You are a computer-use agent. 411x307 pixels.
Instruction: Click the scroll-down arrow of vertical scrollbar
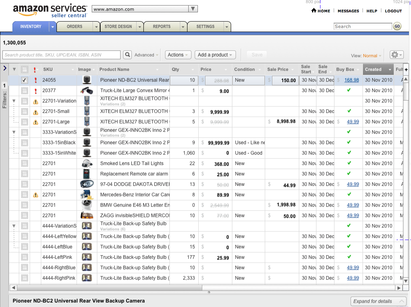[x=406, y=281]
